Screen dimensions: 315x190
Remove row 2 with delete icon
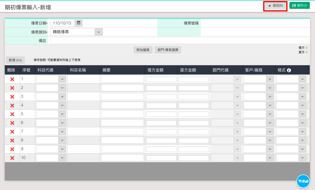12,88
